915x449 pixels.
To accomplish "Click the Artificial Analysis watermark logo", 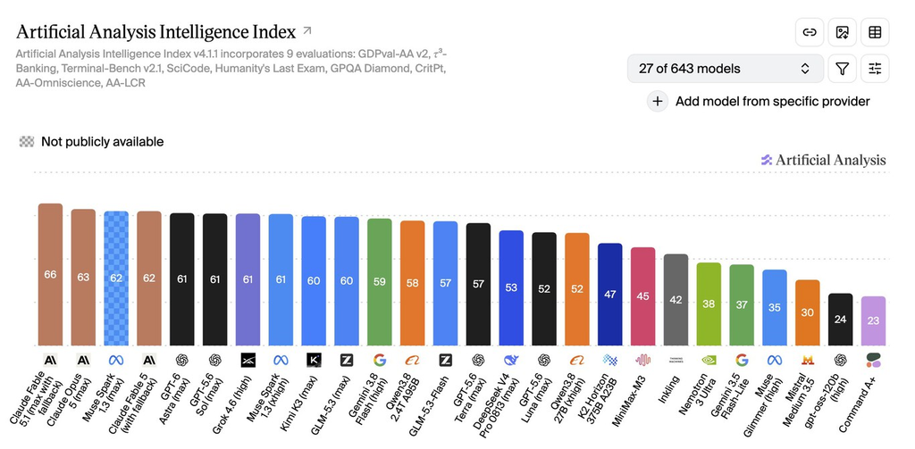I will point(823,161).
